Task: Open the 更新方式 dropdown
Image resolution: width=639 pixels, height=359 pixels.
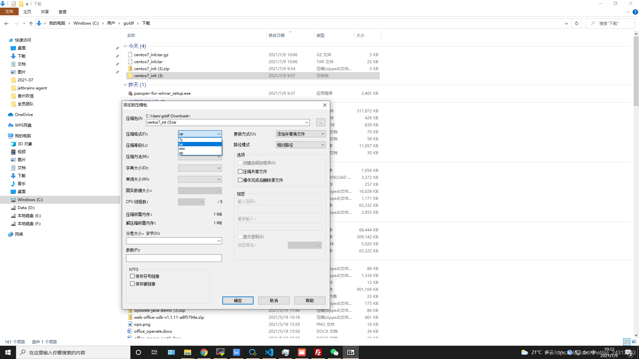Action: pyautogui.click(x=301, y=134)
